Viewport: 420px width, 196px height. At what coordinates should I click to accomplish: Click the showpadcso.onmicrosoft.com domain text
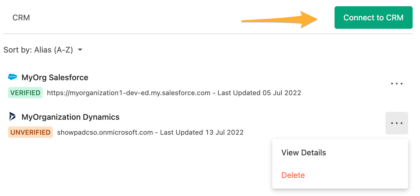105,132
